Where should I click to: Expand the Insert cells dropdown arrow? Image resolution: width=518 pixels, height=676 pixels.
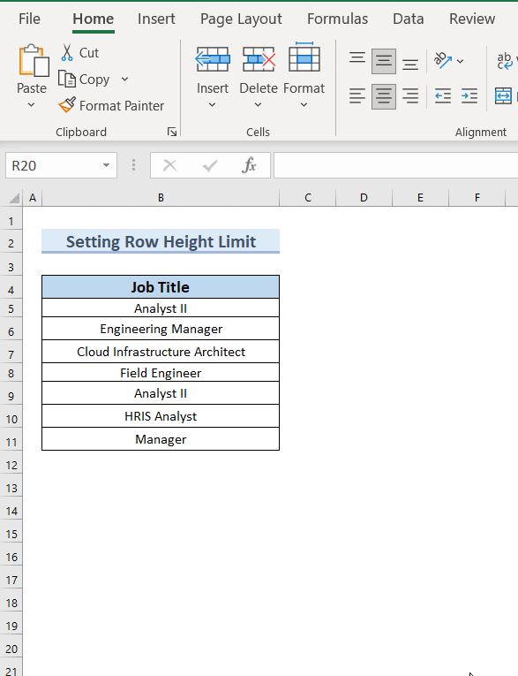[x=213, y=105]
